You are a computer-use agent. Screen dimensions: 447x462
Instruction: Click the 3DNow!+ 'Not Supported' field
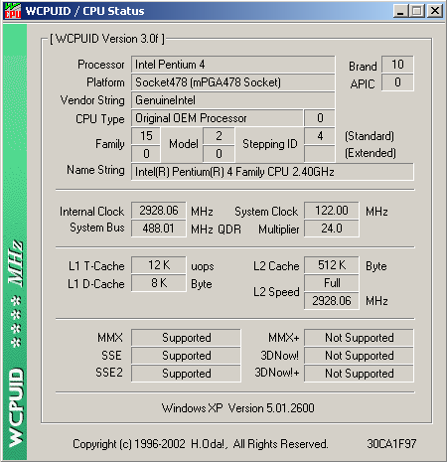tap(359, 374)
